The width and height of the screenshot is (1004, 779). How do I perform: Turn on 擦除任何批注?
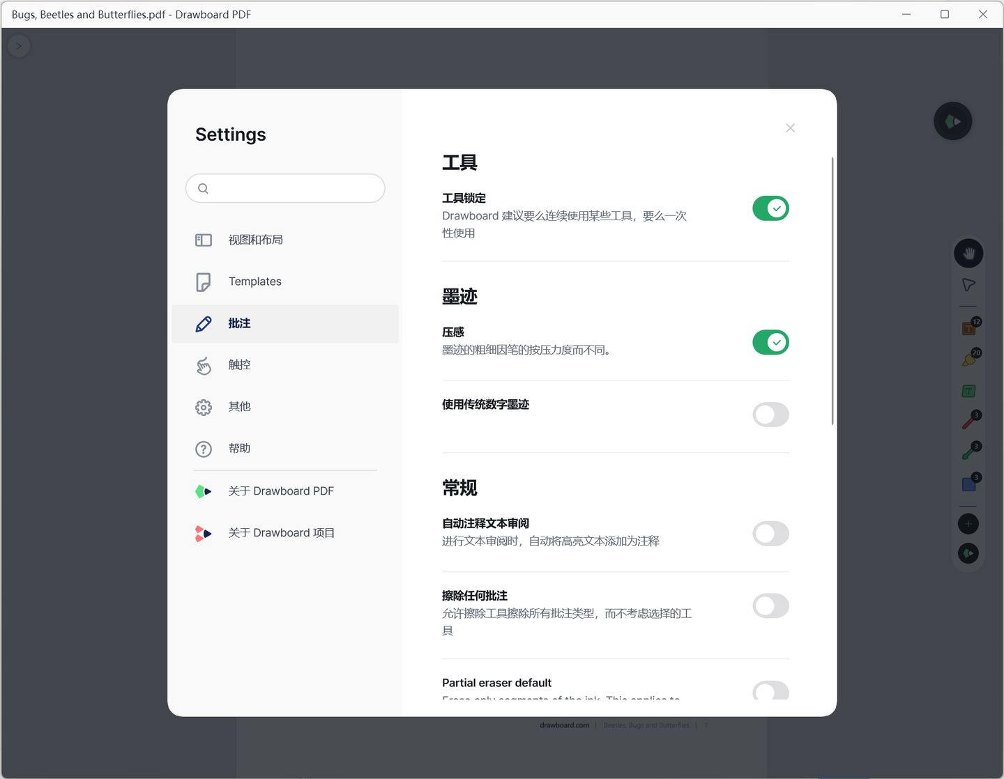click(x=770, y=606)
